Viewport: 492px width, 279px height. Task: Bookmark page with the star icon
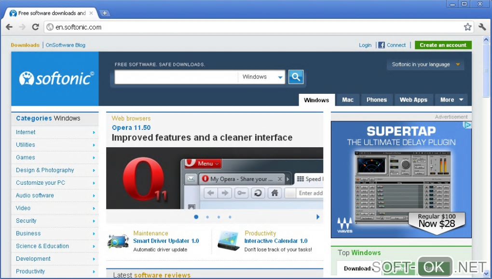(x=467, y=27)
